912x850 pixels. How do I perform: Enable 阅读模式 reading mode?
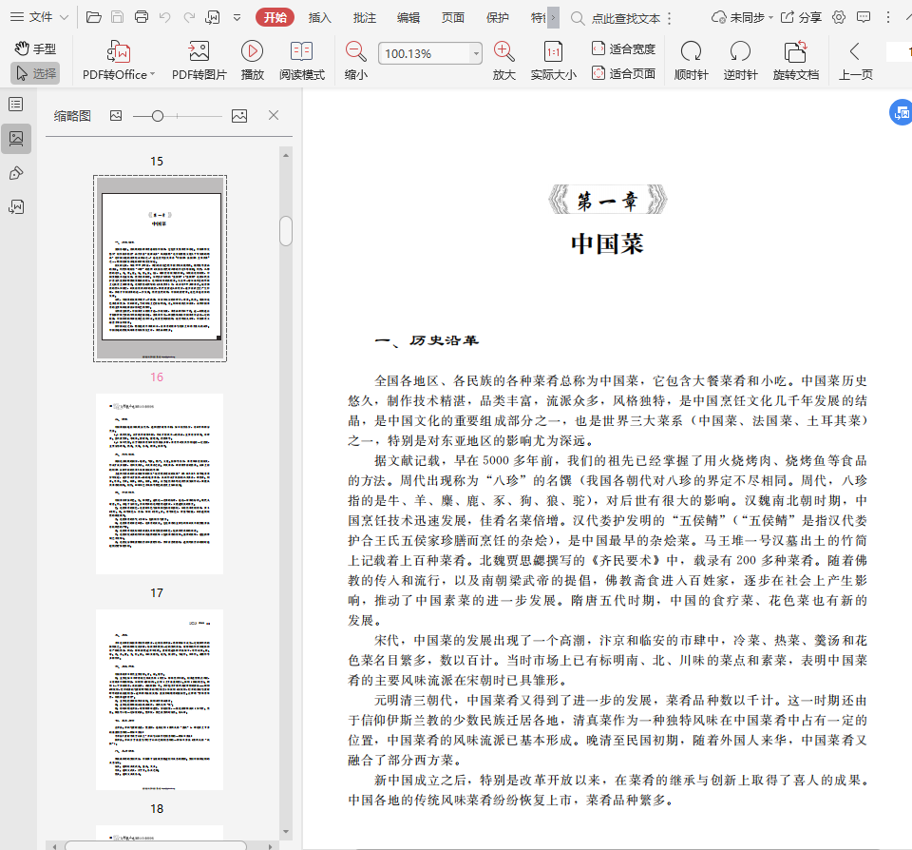click(x=302, y=60)
